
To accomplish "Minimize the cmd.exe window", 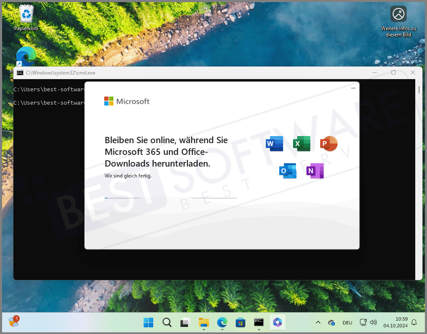I will pyautogui.click(x=375, y=72).
